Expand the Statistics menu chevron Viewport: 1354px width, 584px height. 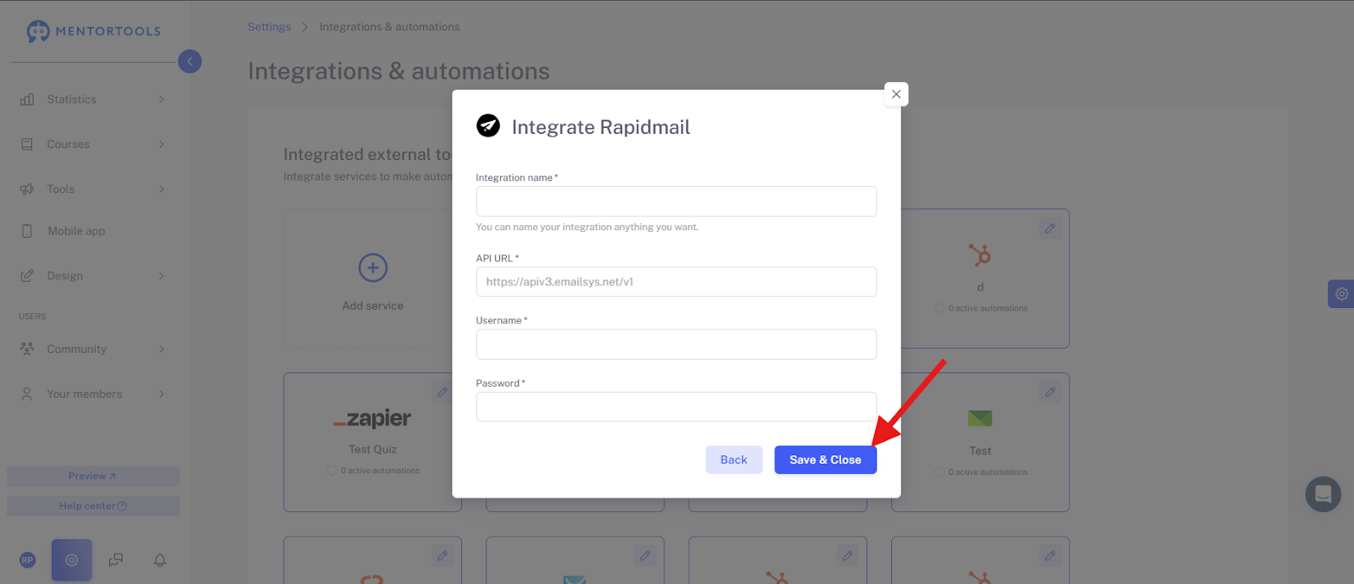click(162, 100)
